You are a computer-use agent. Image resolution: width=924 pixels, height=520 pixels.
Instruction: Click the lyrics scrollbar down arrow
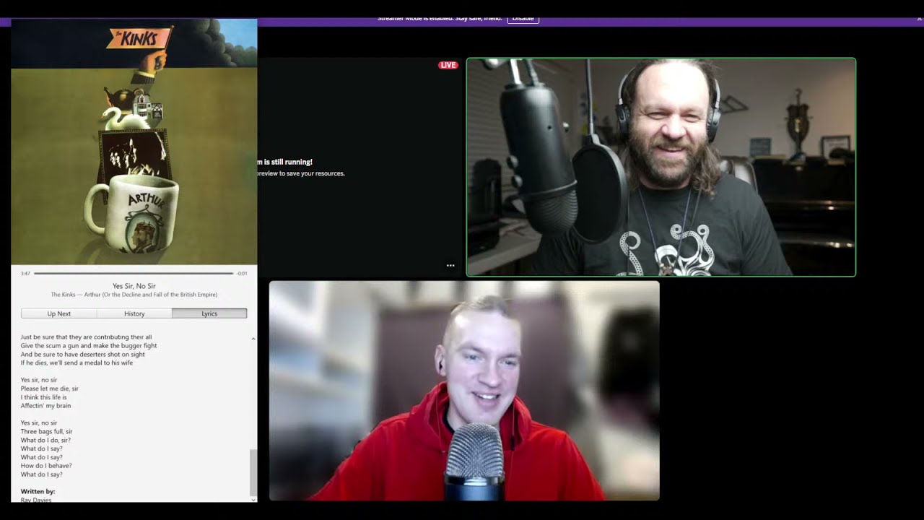253,498
